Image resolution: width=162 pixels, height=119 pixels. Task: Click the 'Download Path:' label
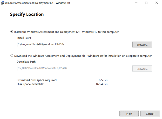(x=26, y=62)
